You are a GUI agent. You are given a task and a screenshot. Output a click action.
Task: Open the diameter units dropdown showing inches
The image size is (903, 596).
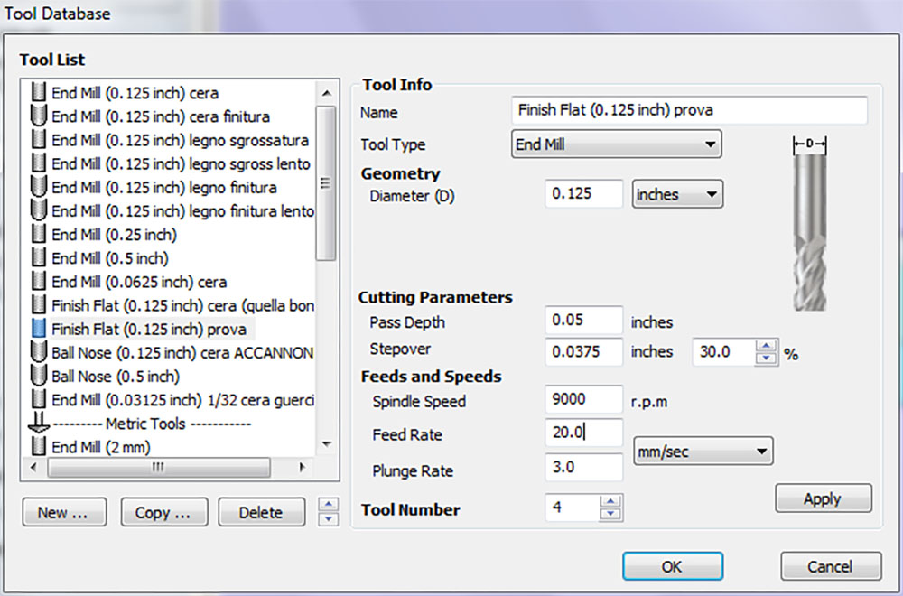tap(679, 194)
